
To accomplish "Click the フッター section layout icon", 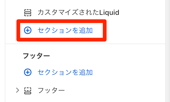I will pyautogui.click(x=28, y=91).
